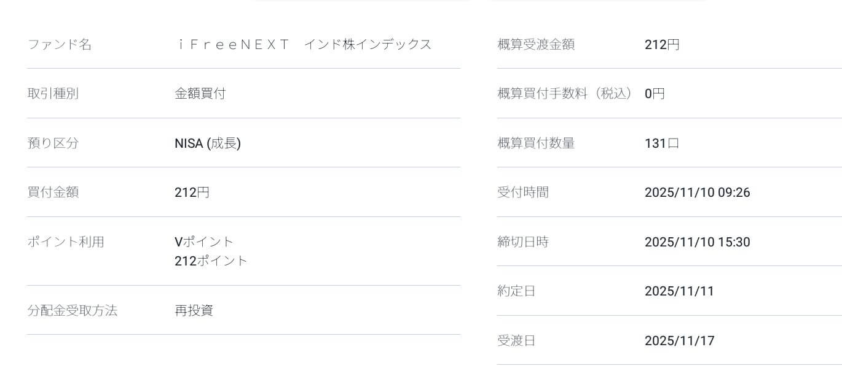The image size is (842, 366).
Task: Select the 再投資 value text
Action: [194, 311]
